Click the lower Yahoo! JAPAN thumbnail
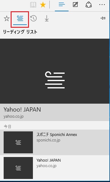Viewport: 110px width, 182px height. [18, 168]
